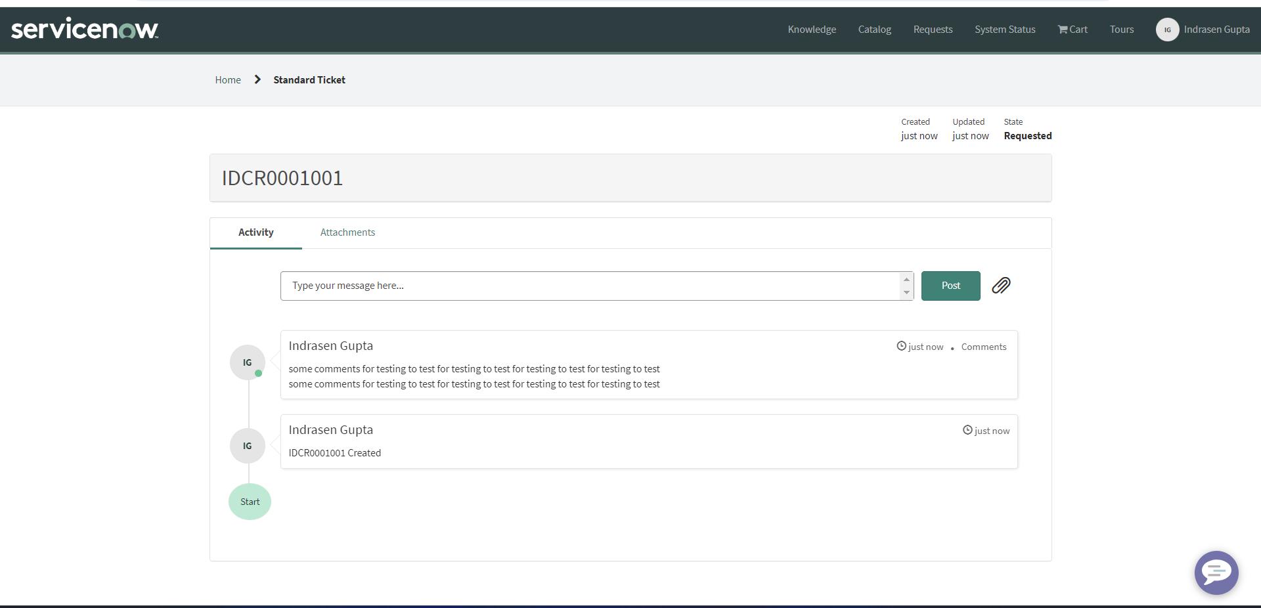Open the Knowledge menu item
1261x608 pixels.
click(x=812, y=30)
